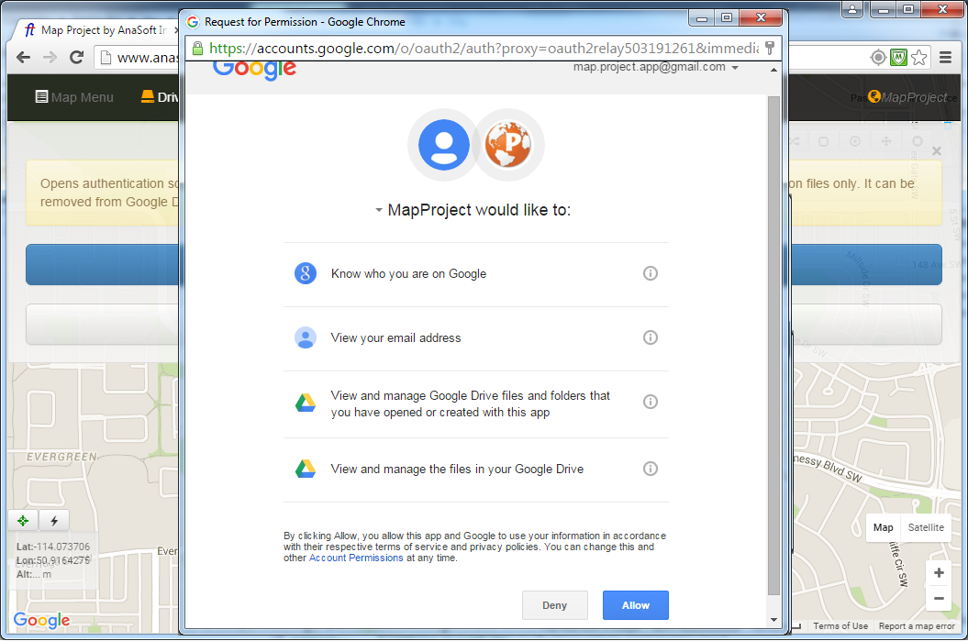
Task: Click the scroll-down arrow in the permission popup
Action: 773,620
